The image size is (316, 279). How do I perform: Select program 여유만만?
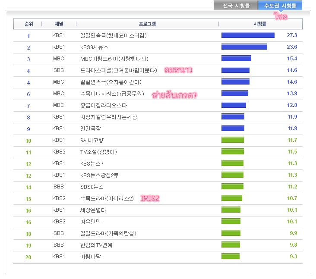click(x=91, y=222)
